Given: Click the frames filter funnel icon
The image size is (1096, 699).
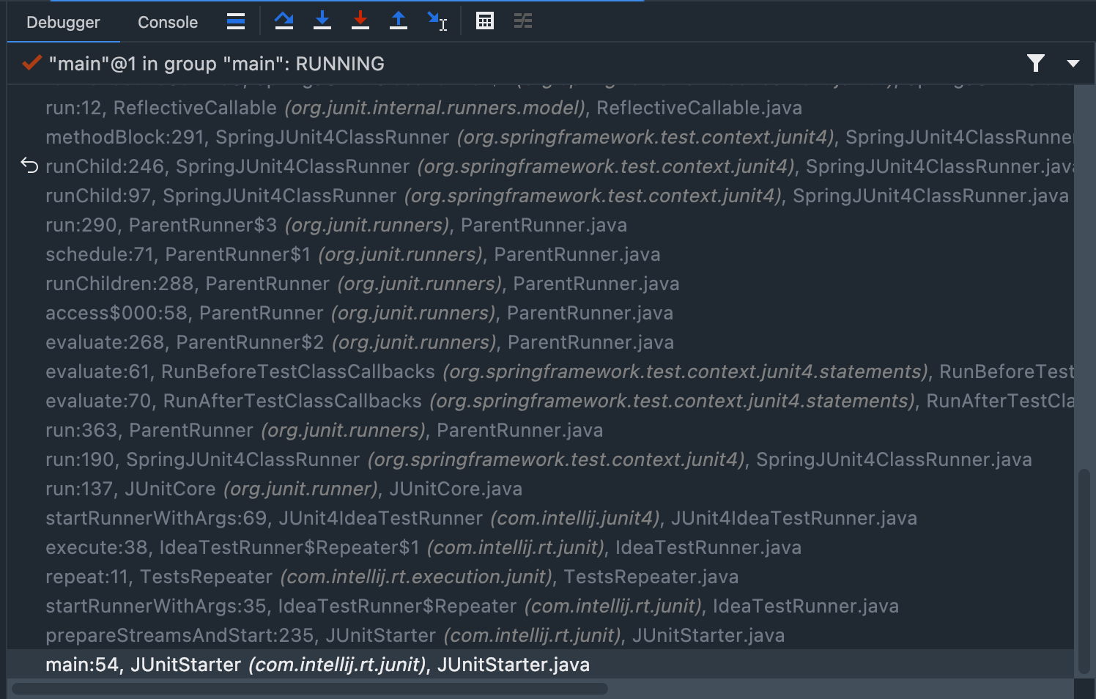Looking at the screenshot, I should click(1036, 64).
